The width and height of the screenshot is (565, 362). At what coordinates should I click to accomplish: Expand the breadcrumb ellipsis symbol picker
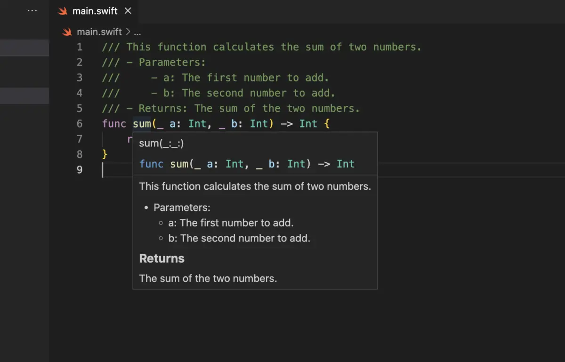(x=137, y=32)
